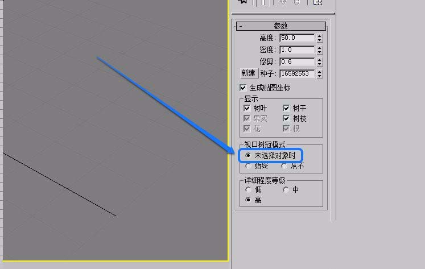Collapse the 参数 rollout header
This screenshot has height=269, width=425.
coord(281,26)
